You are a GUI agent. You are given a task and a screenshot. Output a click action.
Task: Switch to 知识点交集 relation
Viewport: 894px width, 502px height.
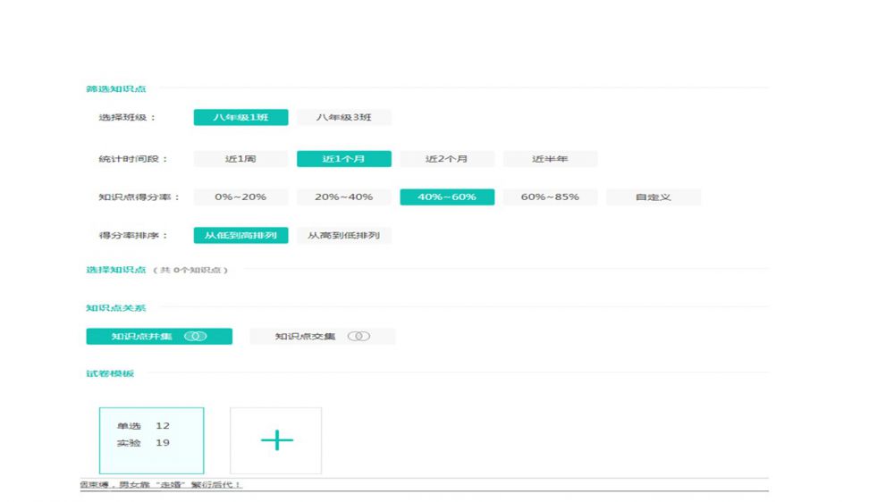pyautogui.click(x=306, y=337)
